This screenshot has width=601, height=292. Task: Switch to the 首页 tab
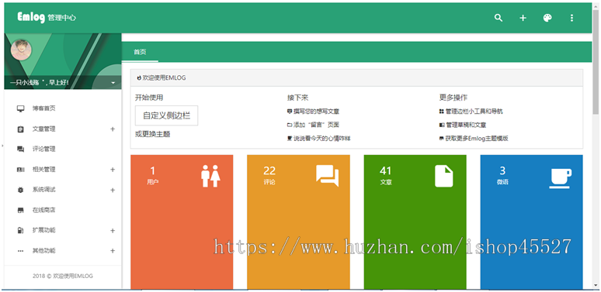tap(140, 52)
